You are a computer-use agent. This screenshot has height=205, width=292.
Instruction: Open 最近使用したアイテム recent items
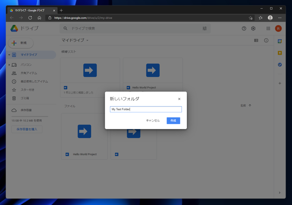pyautogui.click(x=34, y=81)
